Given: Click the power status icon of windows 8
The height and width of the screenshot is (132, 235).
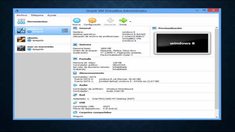Looking at the screenshot, I should pyautogui.click(x=29, y=32).
